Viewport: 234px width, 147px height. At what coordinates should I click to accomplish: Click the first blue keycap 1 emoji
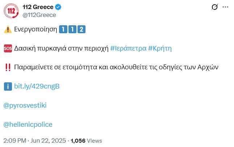click(x=63, y=29)
